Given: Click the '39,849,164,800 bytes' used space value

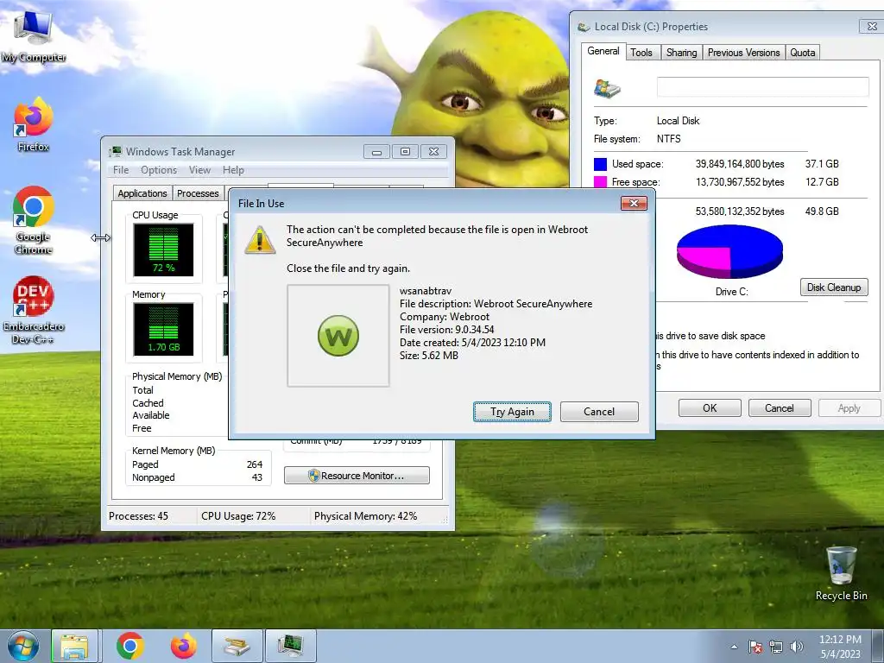Looking at the screenshot, I should click(740, 164).
